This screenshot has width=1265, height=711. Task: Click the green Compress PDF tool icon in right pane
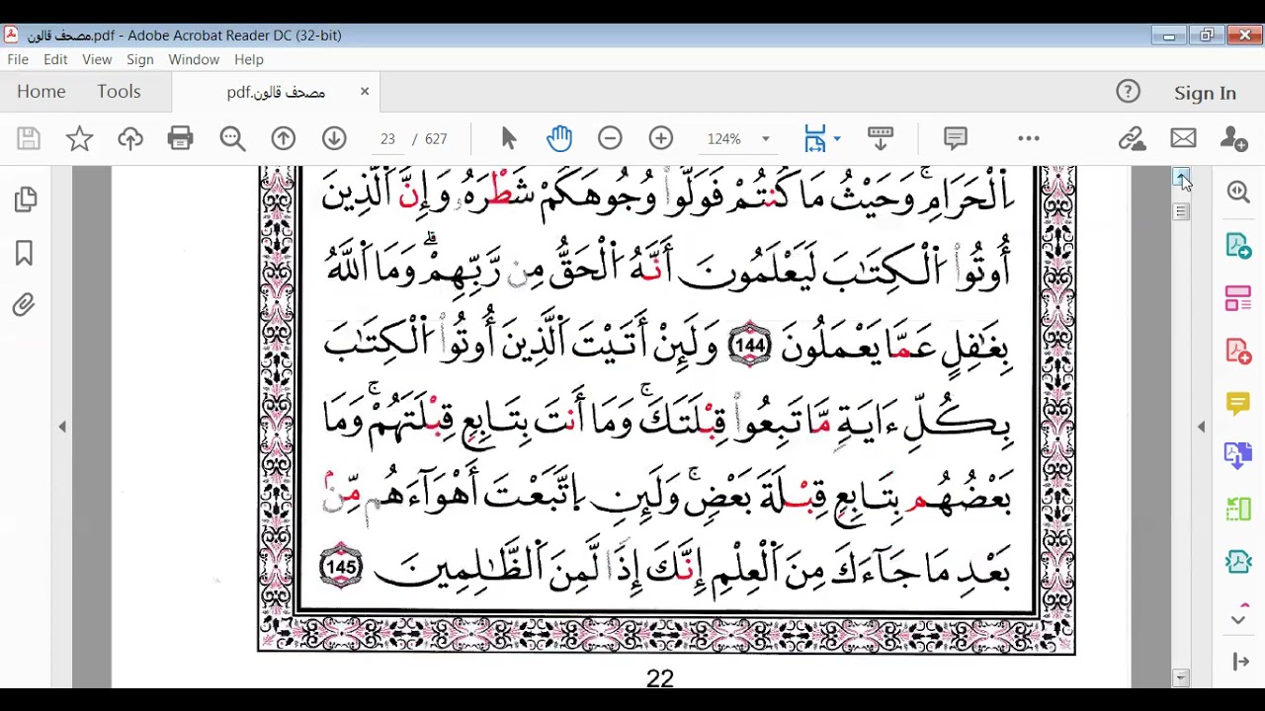[1238, 509]
